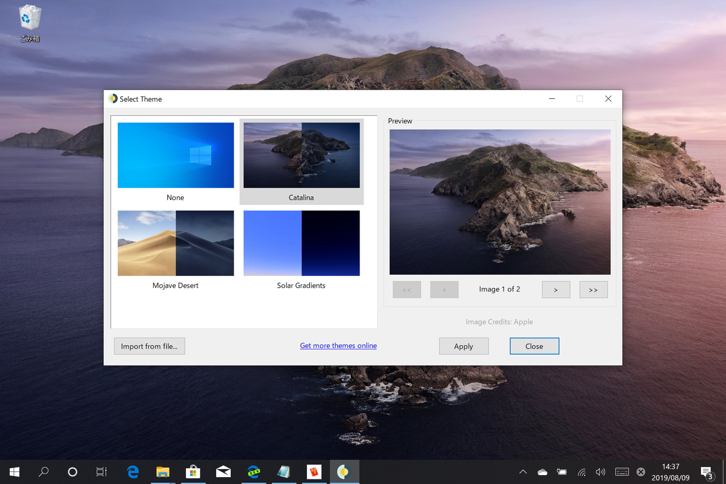
Task: Select the None theme option
Action: click(175, 155)
